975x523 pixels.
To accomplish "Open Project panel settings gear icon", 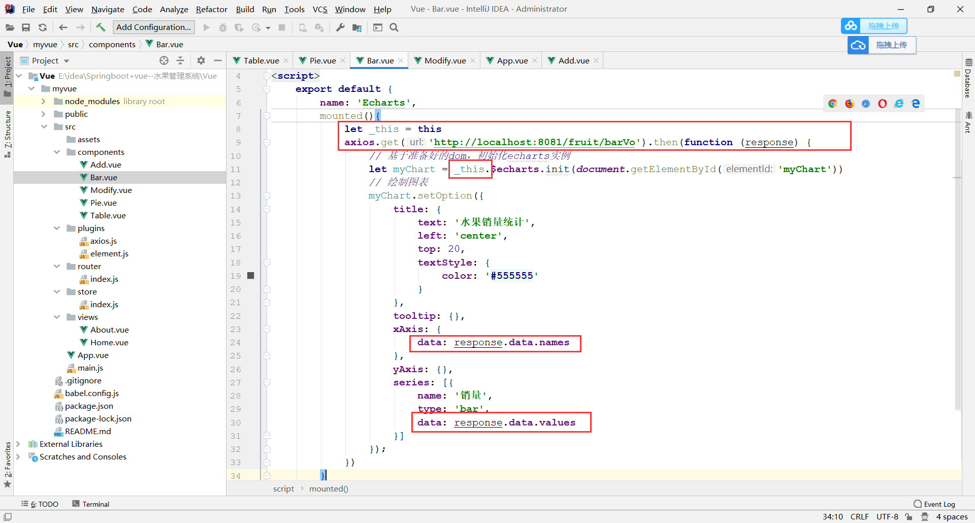I will click(x=201, y=60).
